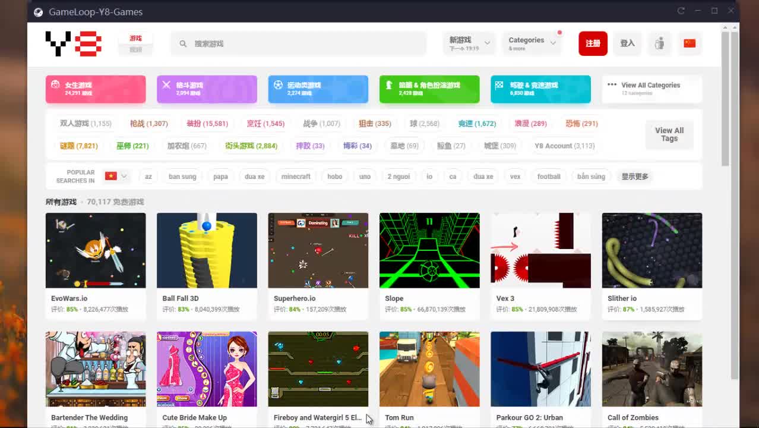Select the 狙击 (335) tag

coord(375,124)
